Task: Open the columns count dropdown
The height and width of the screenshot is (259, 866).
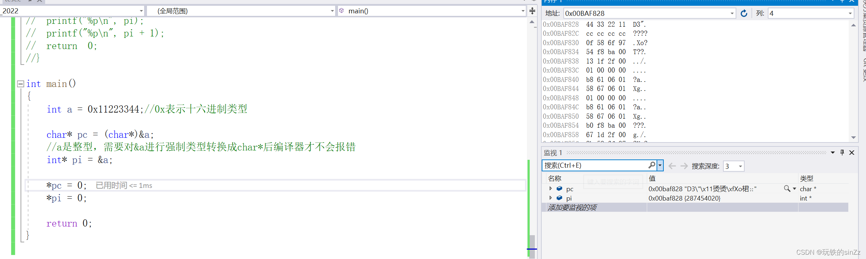Action: [850, 13]
